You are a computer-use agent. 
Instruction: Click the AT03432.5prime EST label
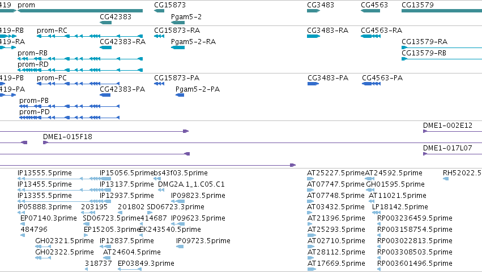[x=336, y=207]
